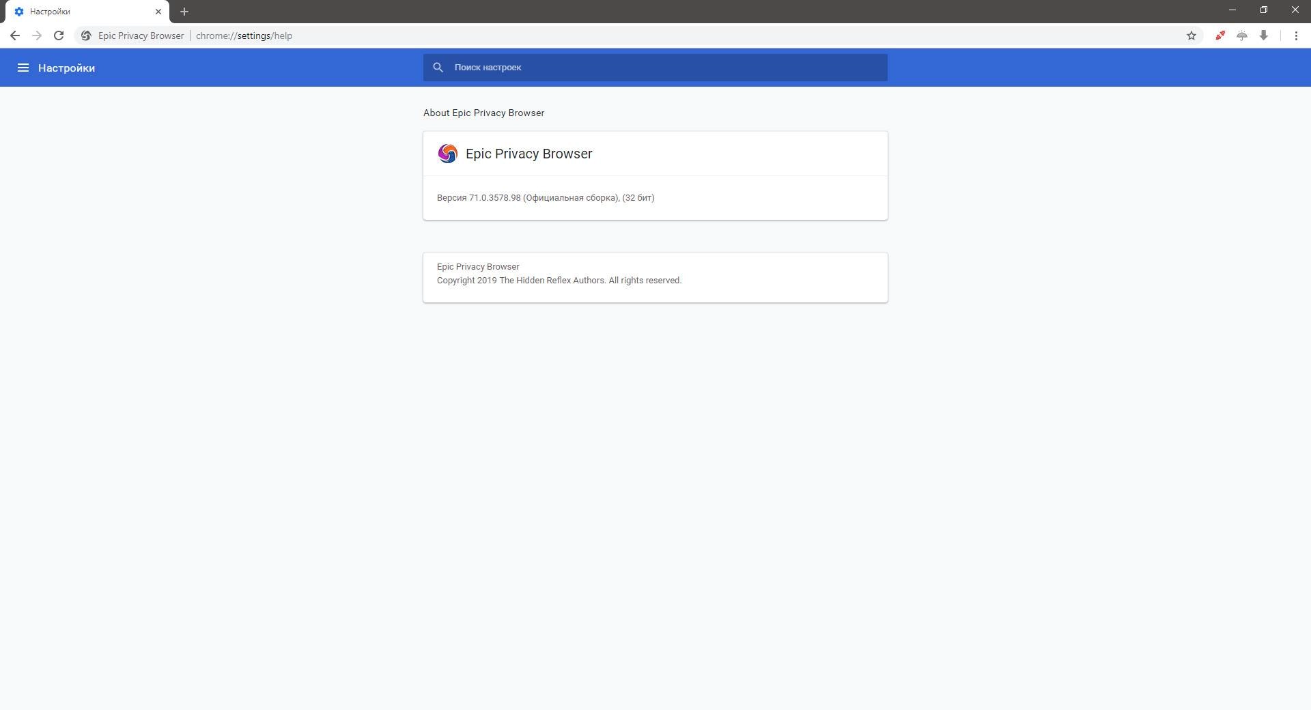
Task: Click the Настройки header title
Action: (x=66, y=68)
